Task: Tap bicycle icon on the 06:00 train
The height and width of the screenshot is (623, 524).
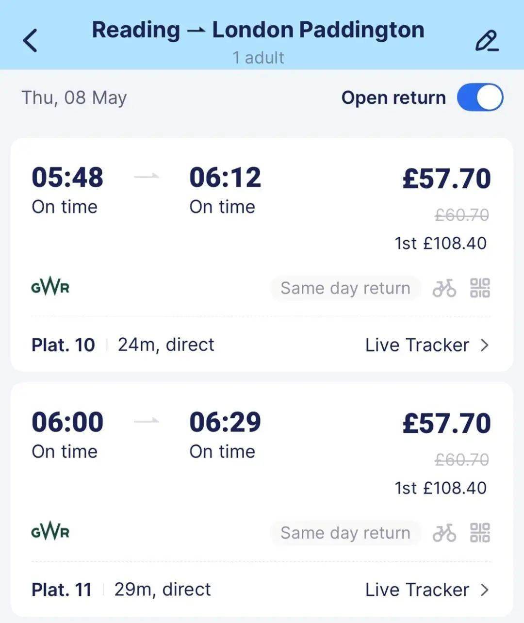Action: click(444, 533)
